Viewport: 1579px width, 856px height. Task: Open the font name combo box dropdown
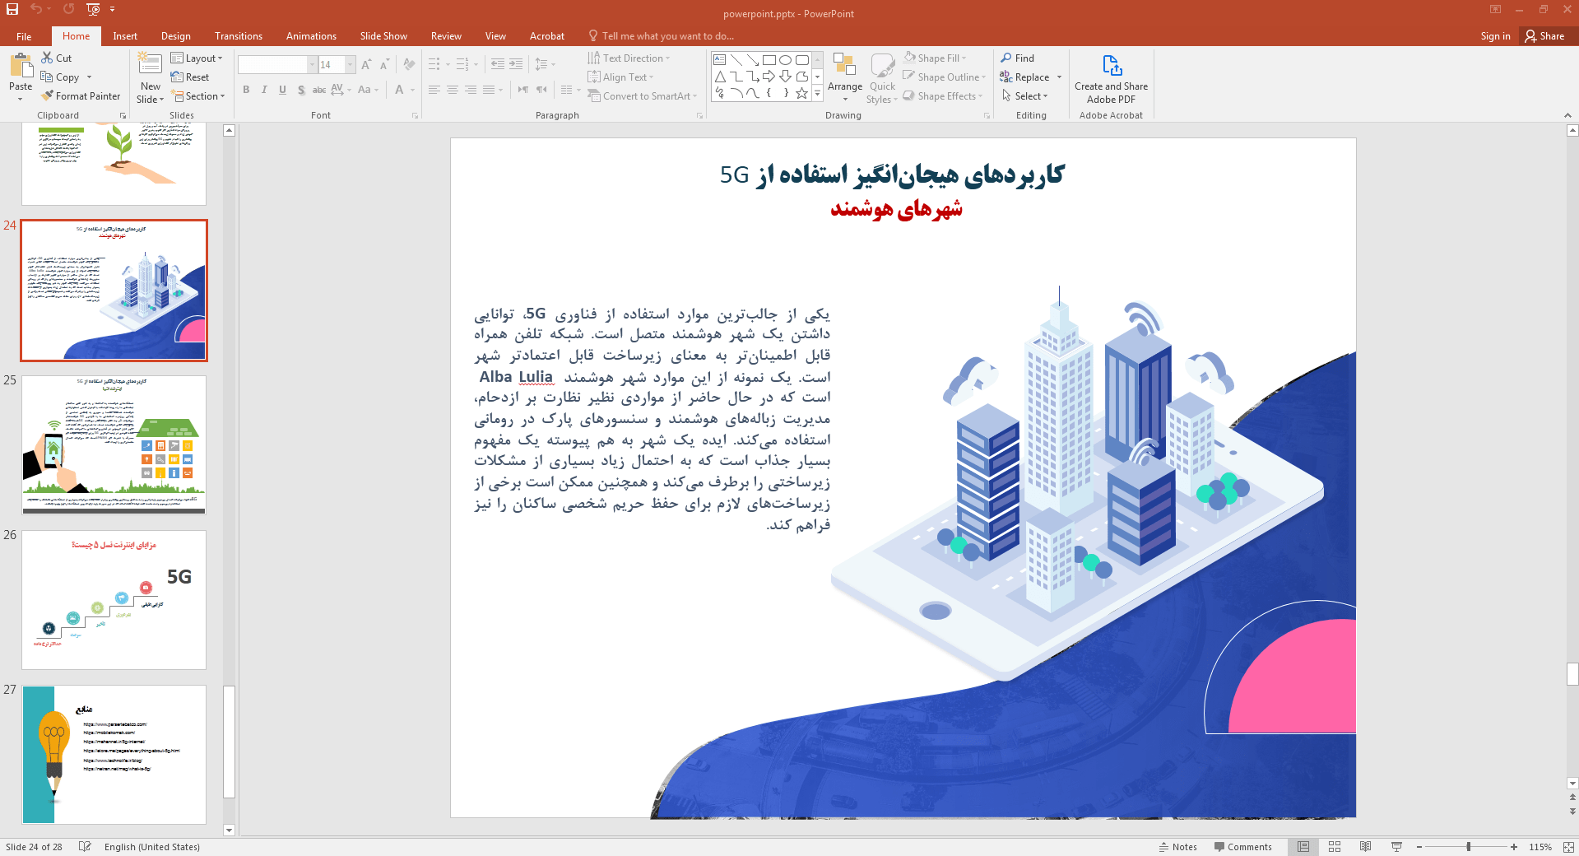point(312,64)
